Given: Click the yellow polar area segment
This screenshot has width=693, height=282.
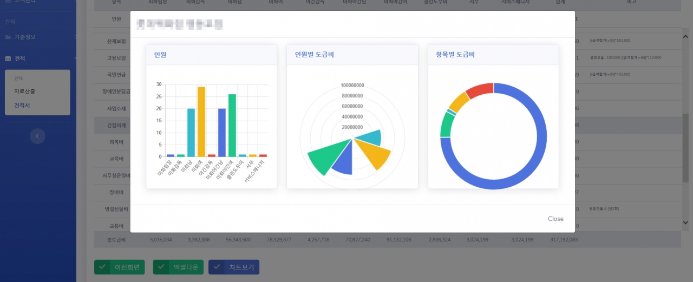Looking at the screenshot, I should coord(375,154).
